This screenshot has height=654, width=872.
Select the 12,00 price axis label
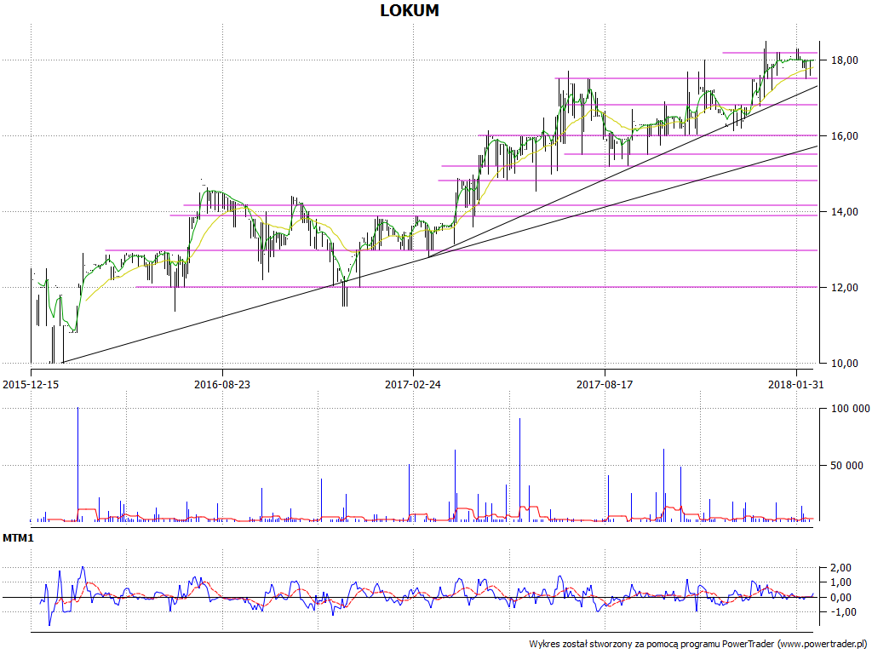click(844, 288)
